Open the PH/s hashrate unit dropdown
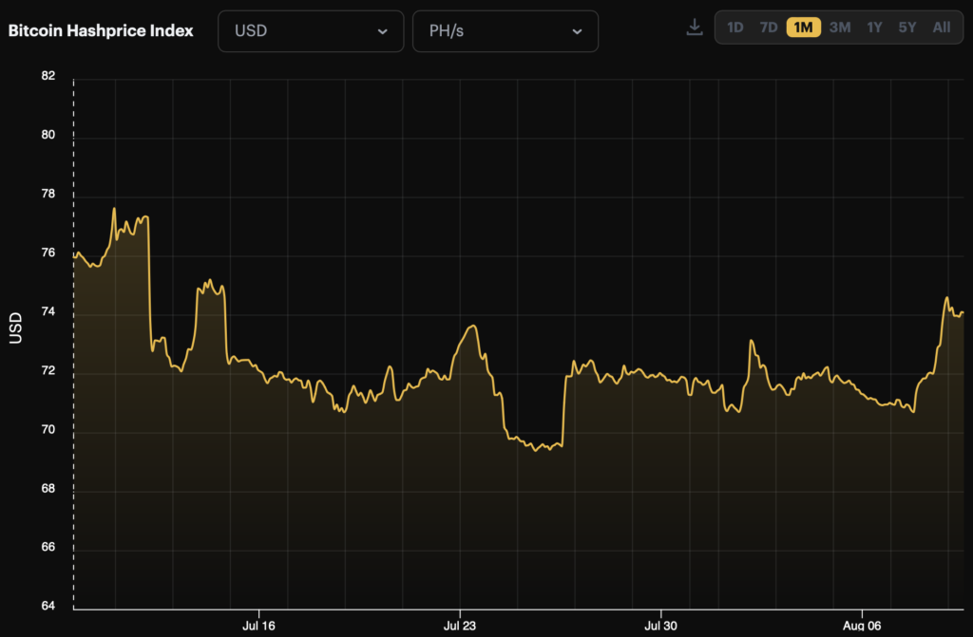The width and height of the screenshot is (973, 637). pos(505,31)
